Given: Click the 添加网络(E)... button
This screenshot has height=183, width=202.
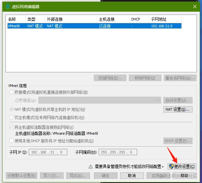Looking at the screenshot, I should 110,78.
